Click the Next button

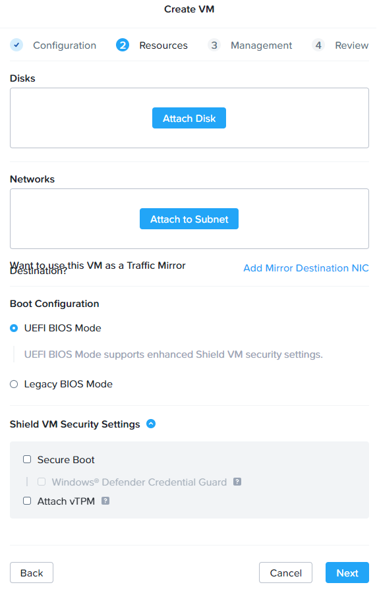point(347,573)
